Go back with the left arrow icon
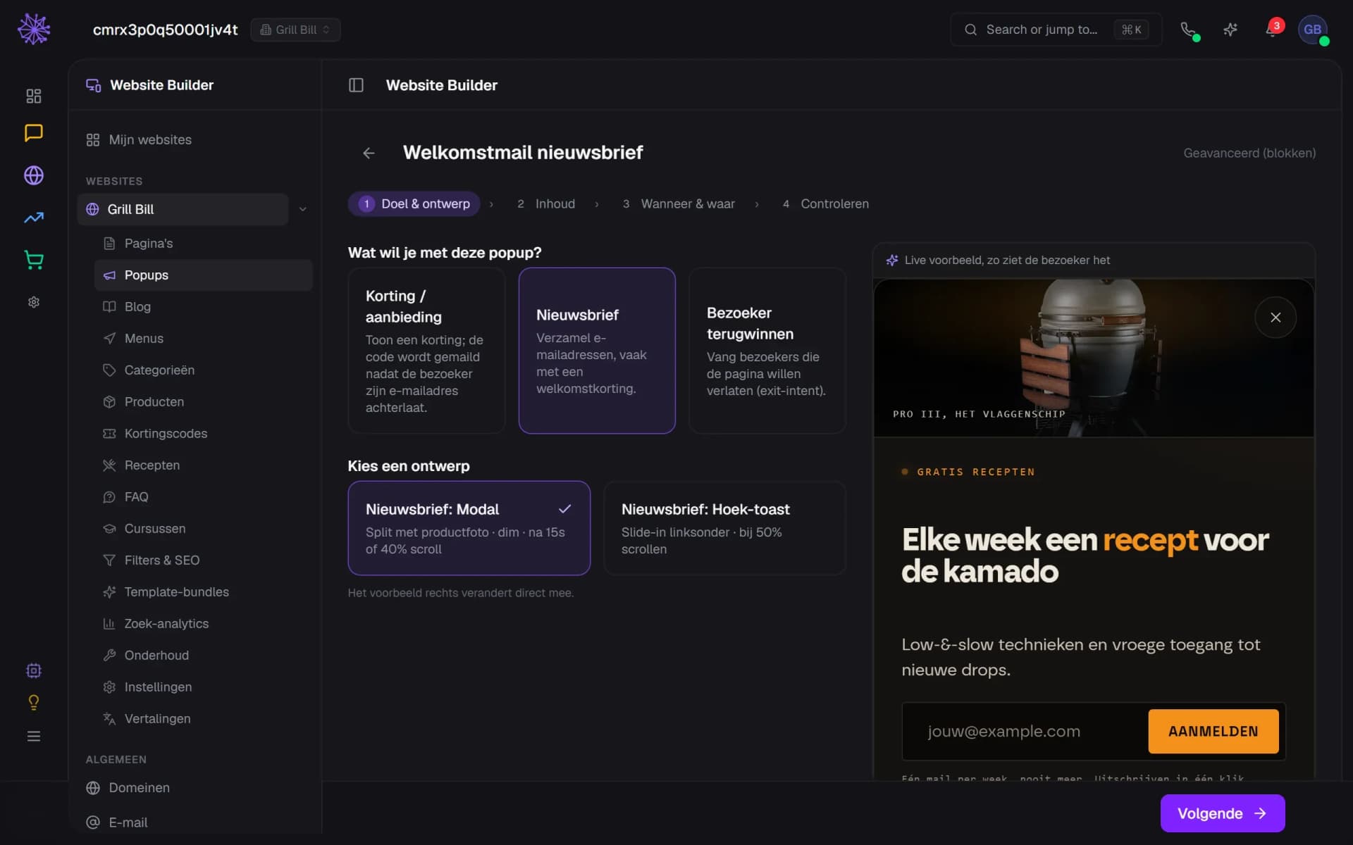The image size is (1353, 845). 369,153
